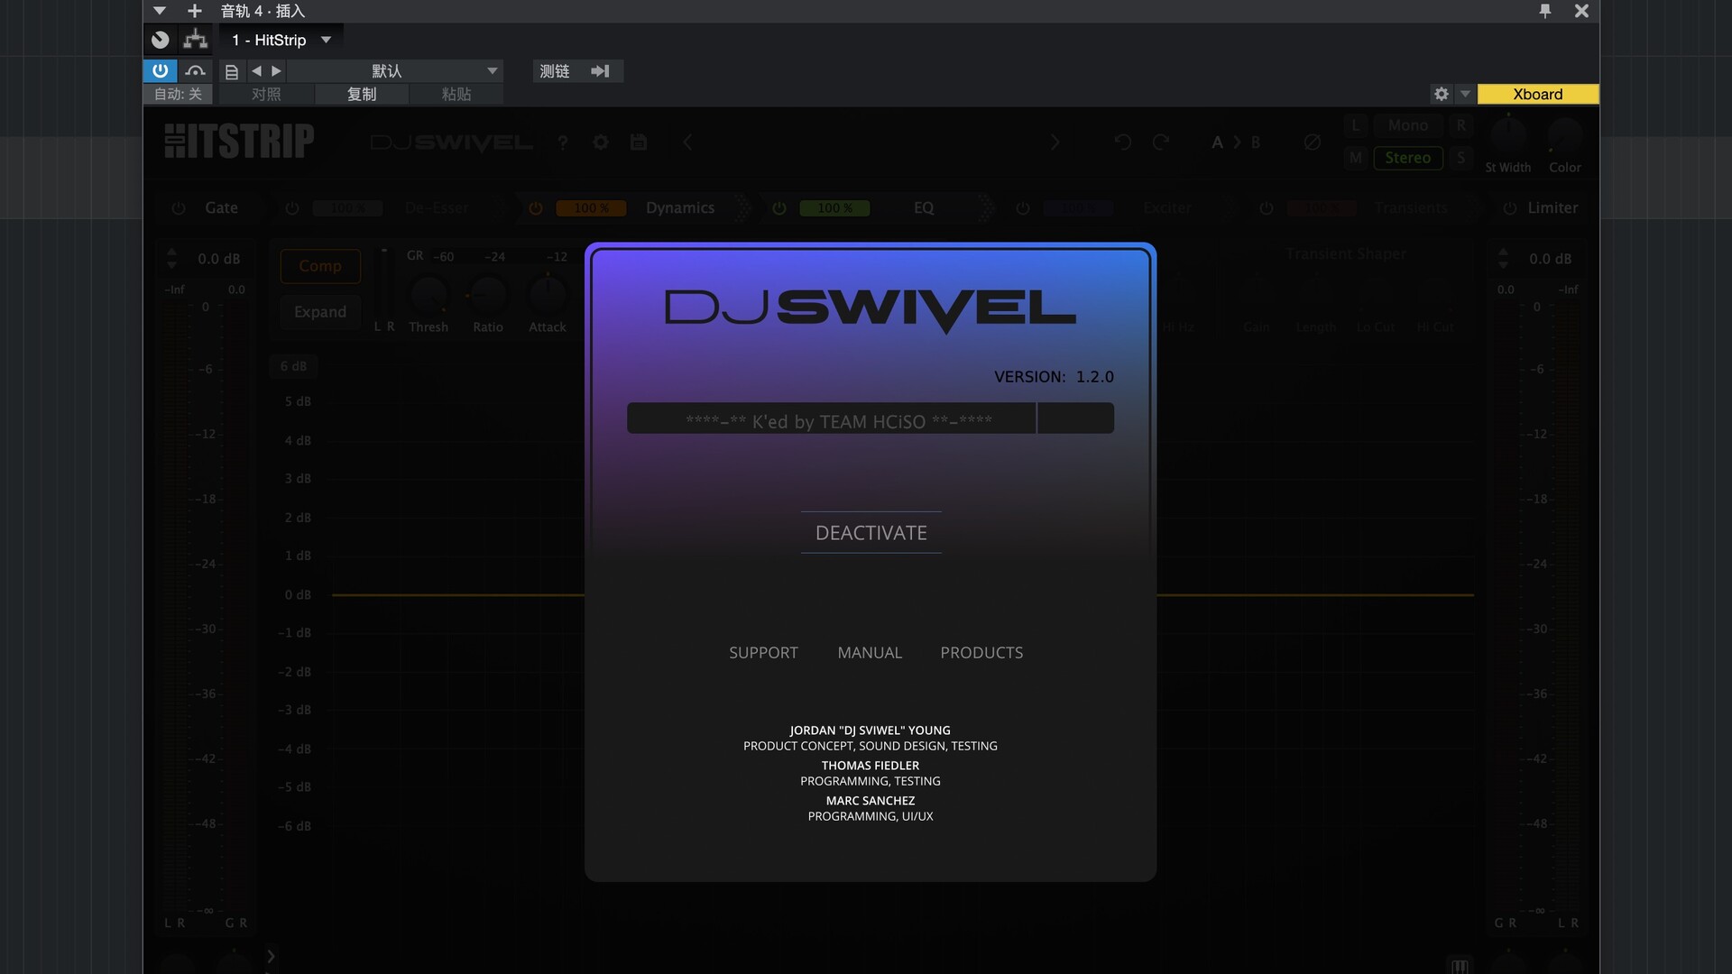Select the Mono mode button

[1408, 125]
